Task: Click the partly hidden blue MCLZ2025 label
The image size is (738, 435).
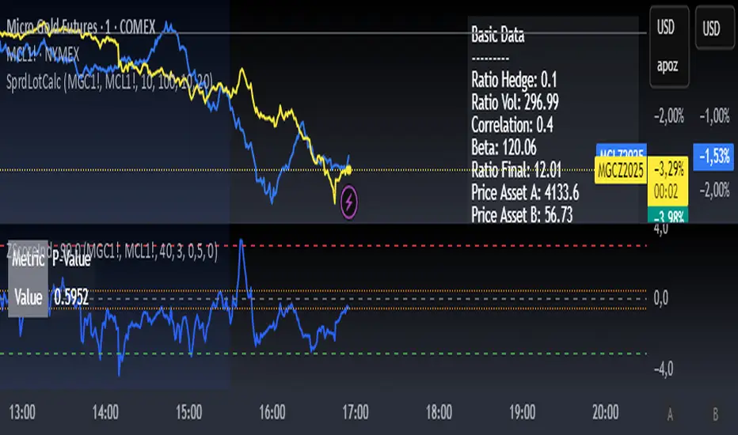Action: click(x=622, y=150)
